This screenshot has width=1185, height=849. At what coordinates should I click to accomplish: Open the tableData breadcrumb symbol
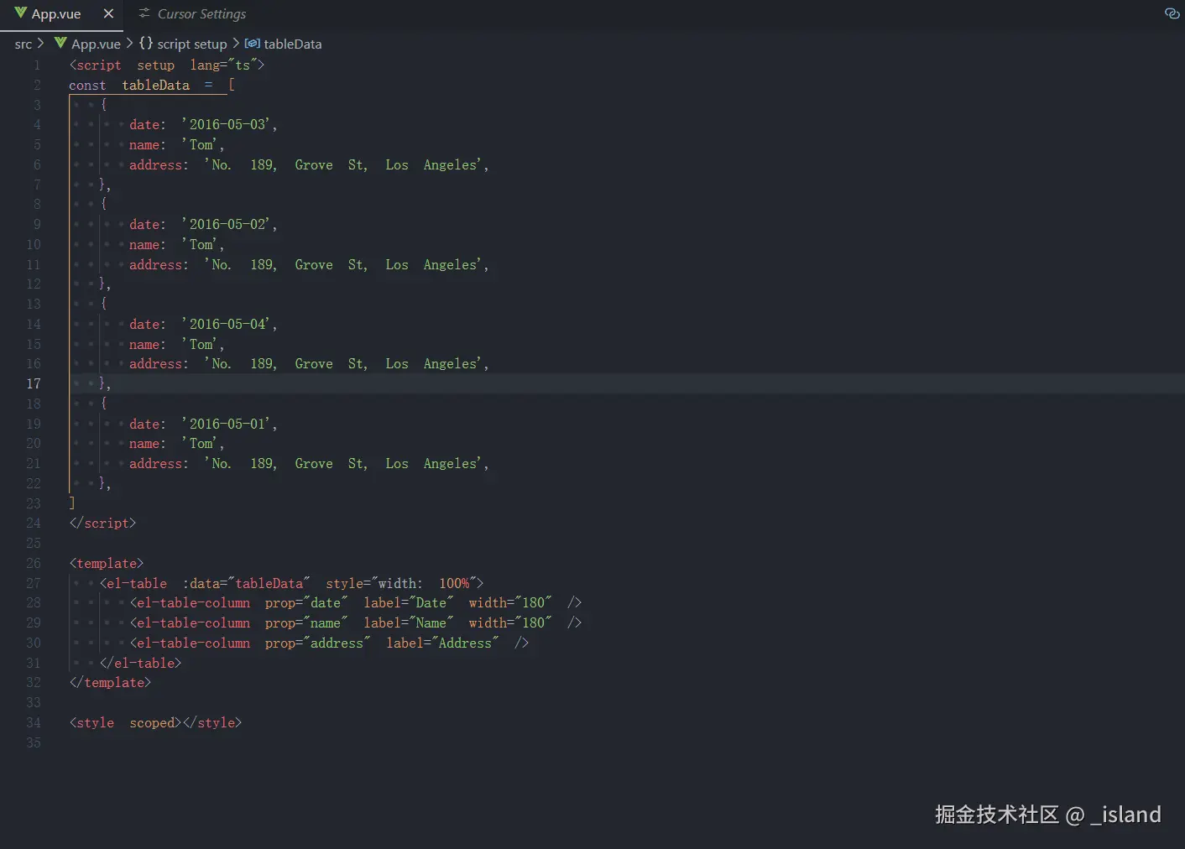(293, 44)
